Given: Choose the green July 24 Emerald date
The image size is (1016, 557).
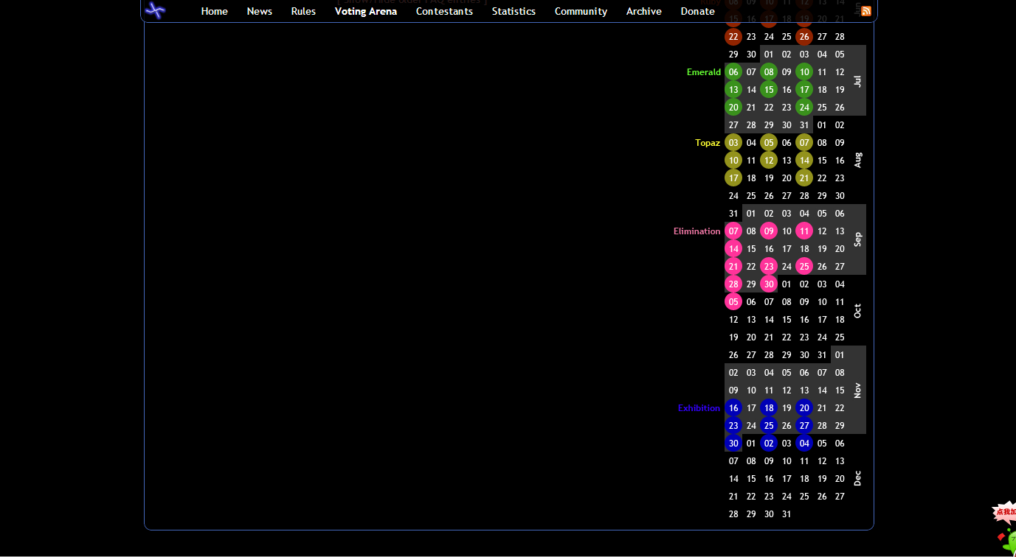Looking at the screenshot, I should 804,108.
